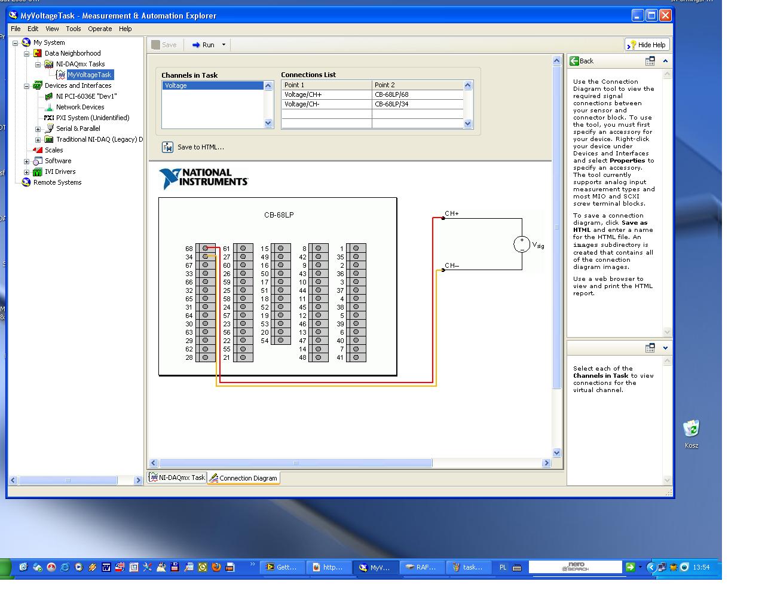Collapse the My System tree node

[16, 42]
